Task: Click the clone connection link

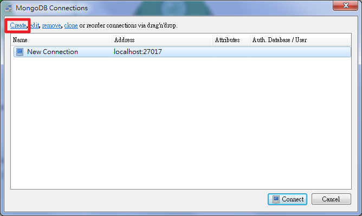Action: coord(71,25)
